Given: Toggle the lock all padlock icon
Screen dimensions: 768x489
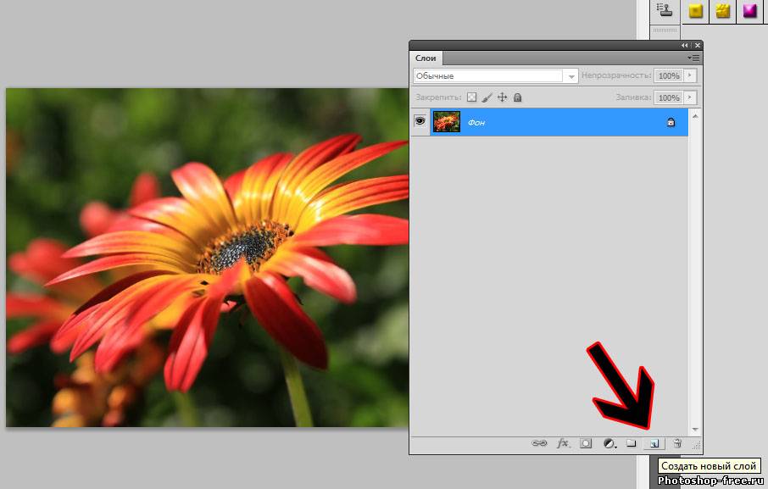Looking at the screenshot, I should click(517, 98).
